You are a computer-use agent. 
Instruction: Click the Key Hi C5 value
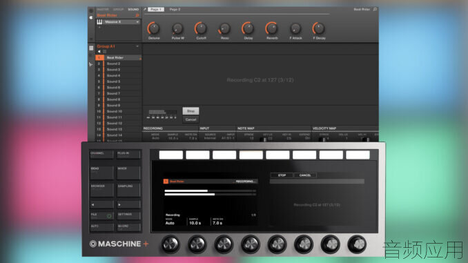pos(289,138)
